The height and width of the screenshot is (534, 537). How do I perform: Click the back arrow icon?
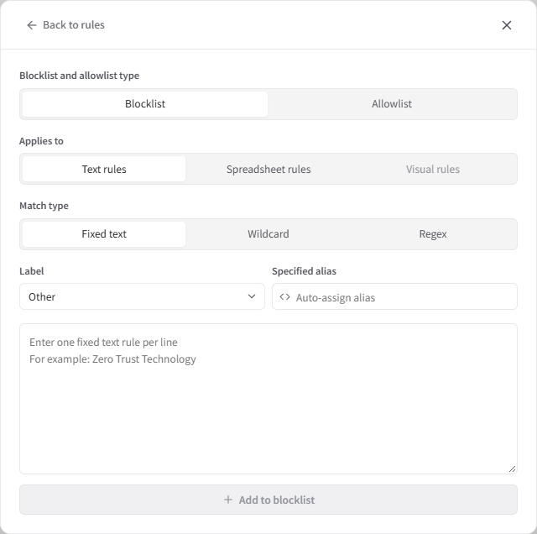(32, 25)
